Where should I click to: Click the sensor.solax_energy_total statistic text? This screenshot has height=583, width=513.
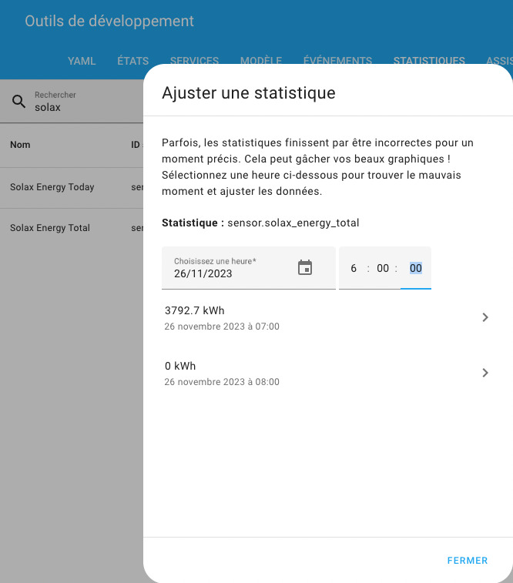[x=293, y=223]
